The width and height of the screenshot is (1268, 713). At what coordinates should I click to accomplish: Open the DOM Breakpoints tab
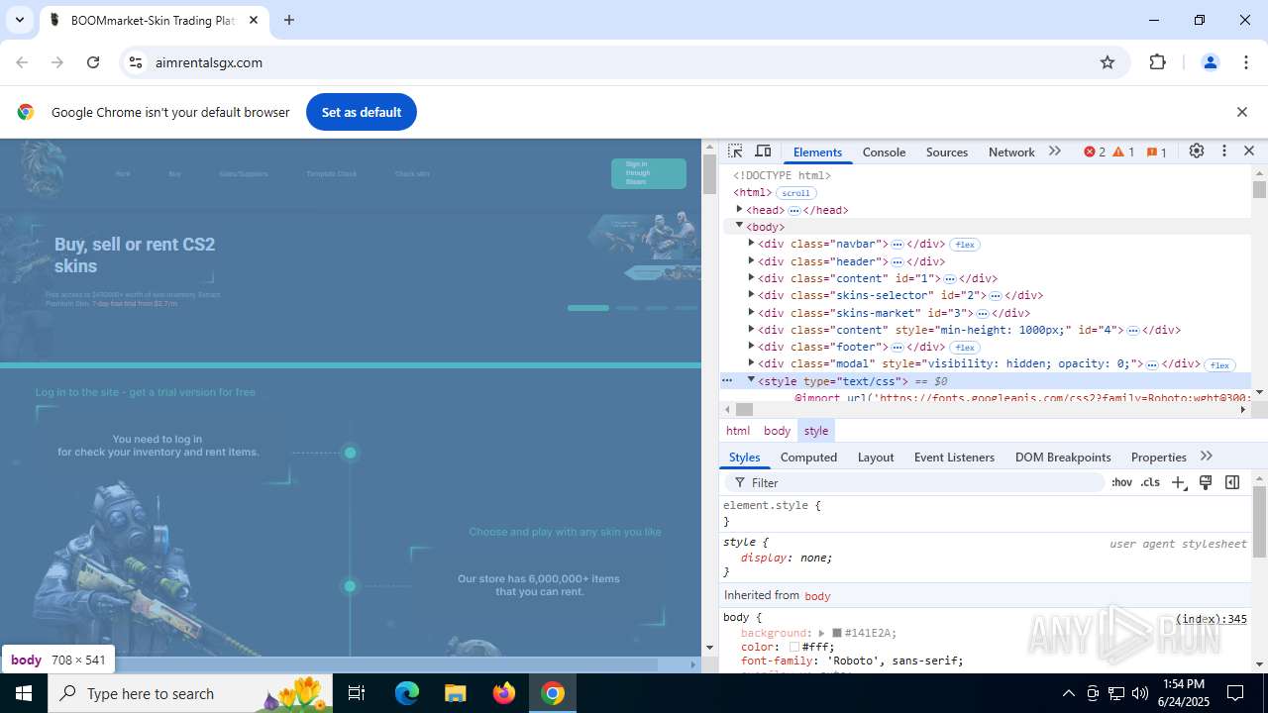[x=1063, y=457]
